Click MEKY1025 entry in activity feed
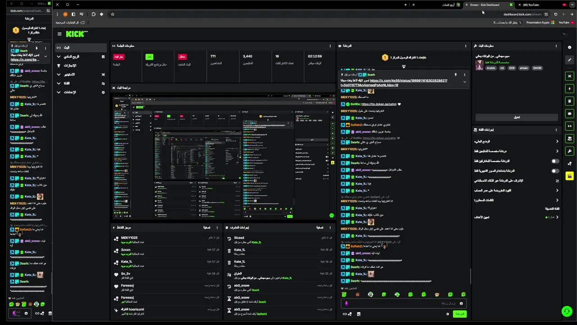 [167, 239]
